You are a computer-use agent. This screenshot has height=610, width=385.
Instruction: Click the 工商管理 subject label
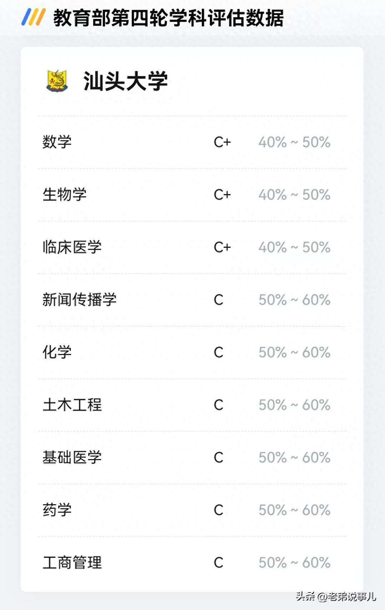72,562
